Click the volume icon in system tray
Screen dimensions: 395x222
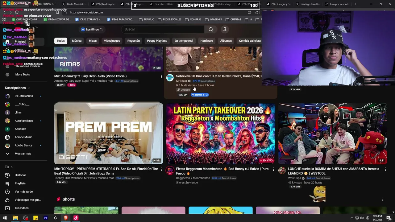click(362, 218)
